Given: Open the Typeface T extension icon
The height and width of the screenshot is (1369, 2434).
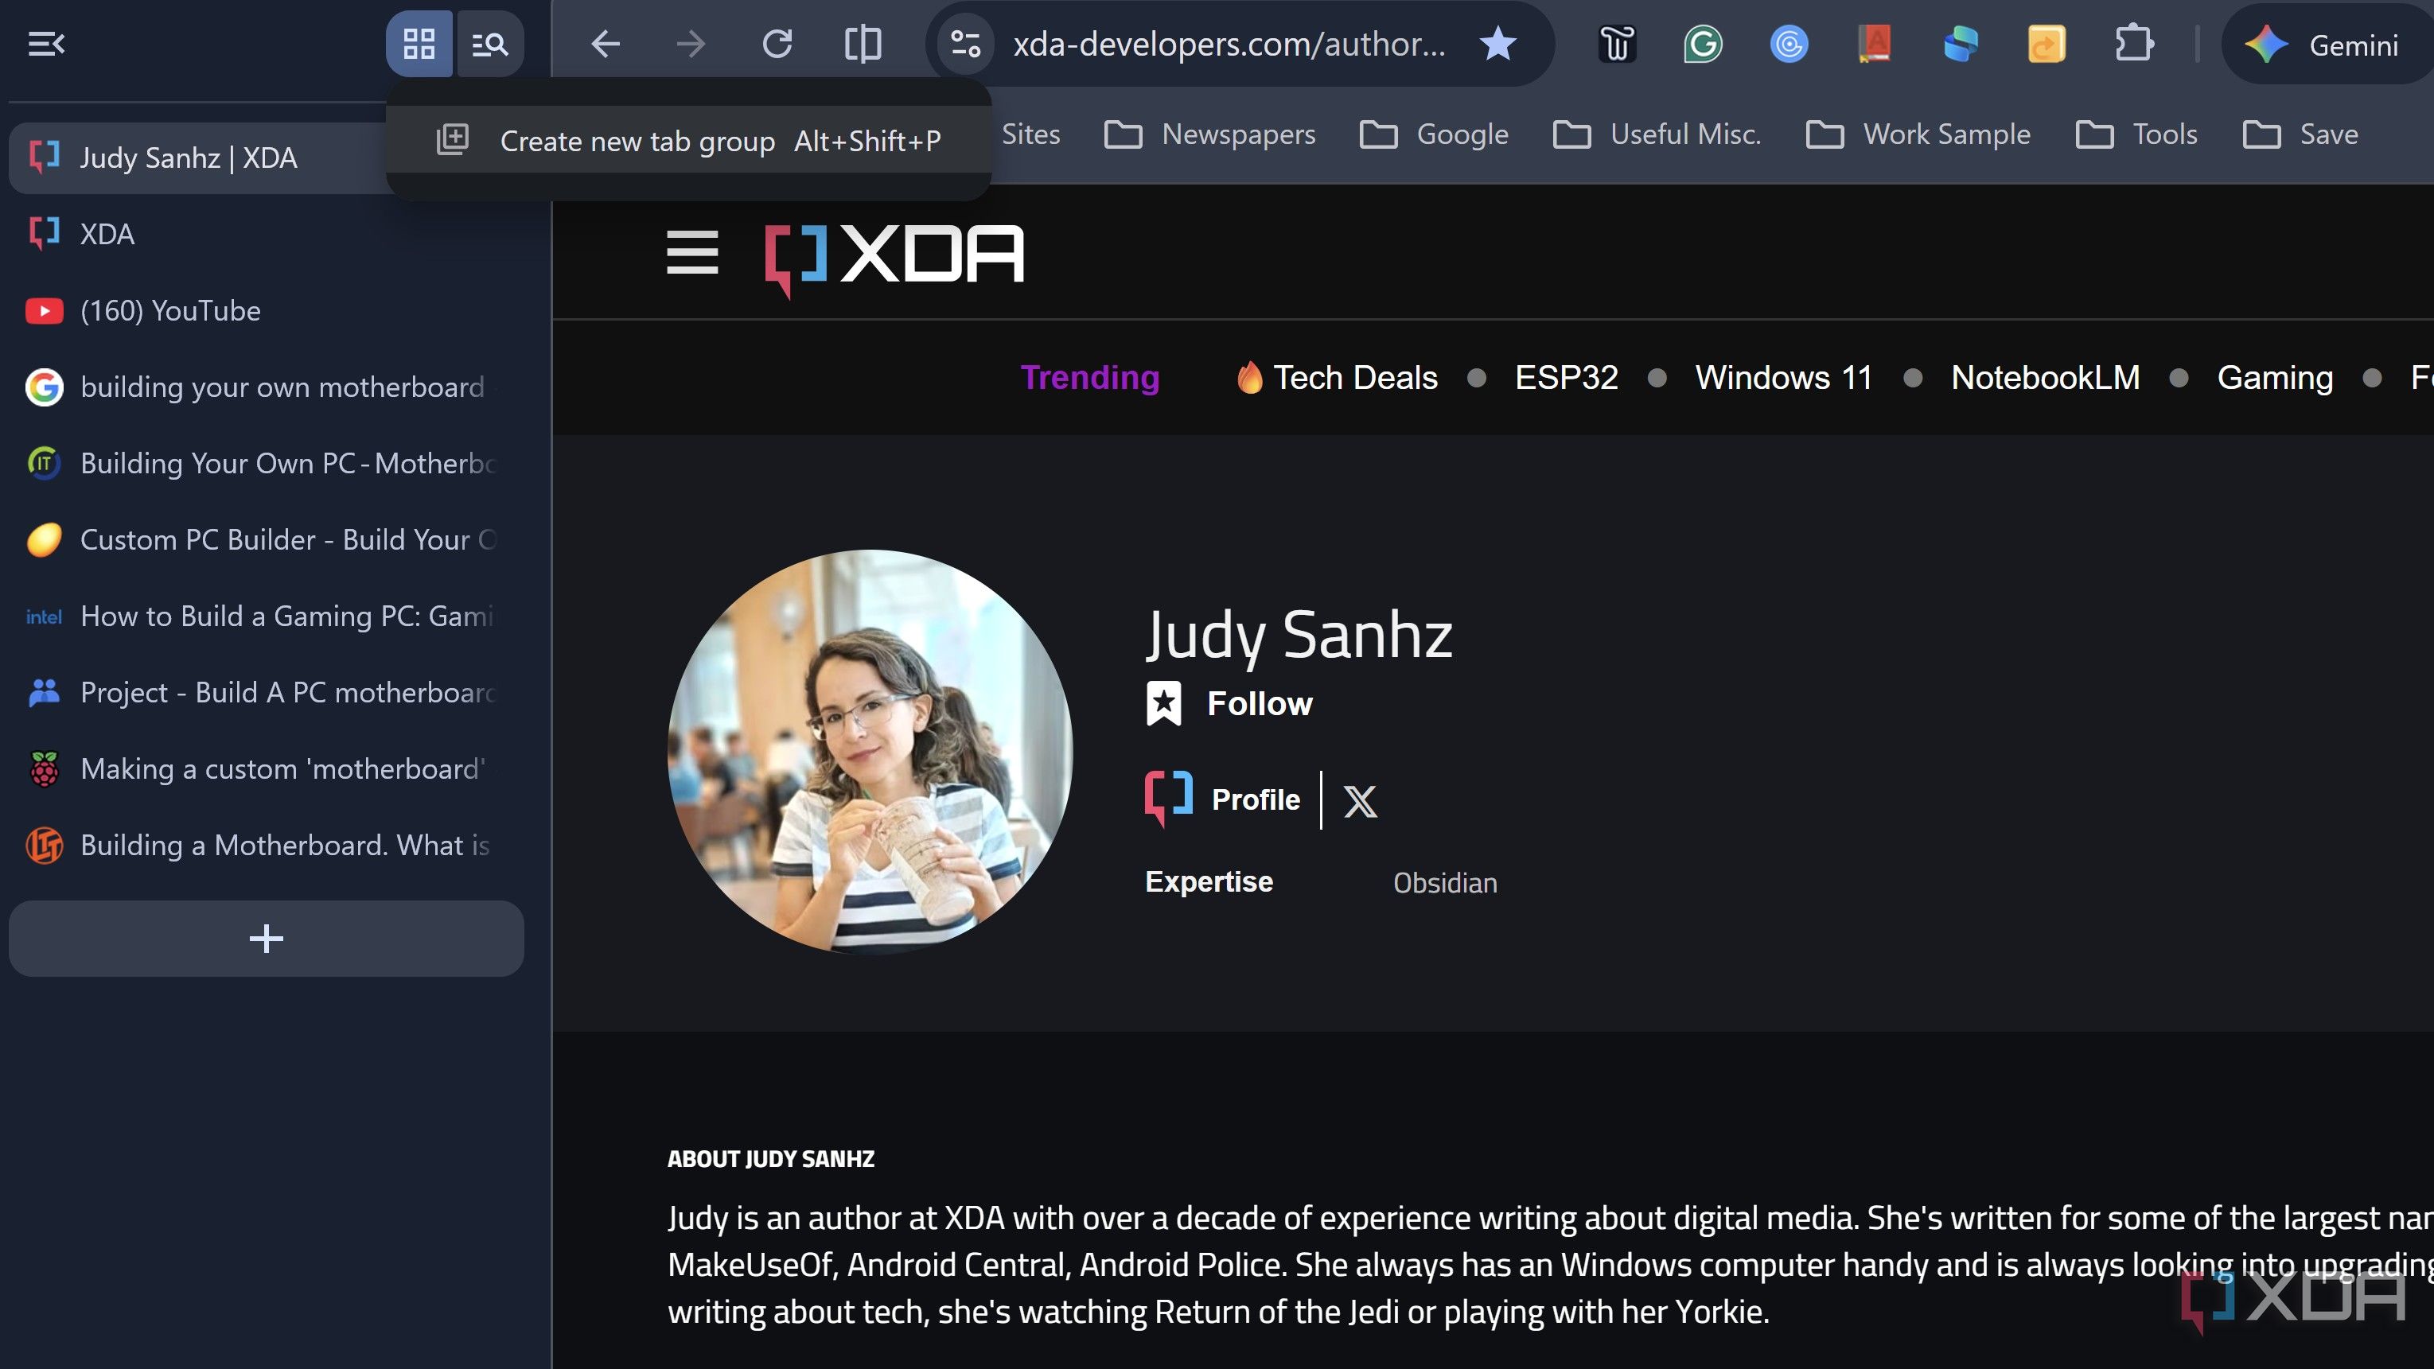Looking at the screenshot, I should point(1617,44).
